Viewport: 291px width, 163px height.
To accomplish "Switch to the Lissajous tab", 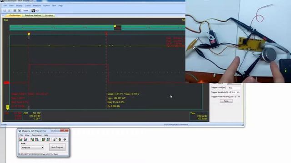I will [x=49, y=15].
